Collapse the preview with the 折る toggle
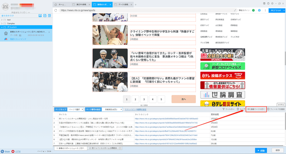The width and height of the screenshot is (286, 154). point(281,105)
